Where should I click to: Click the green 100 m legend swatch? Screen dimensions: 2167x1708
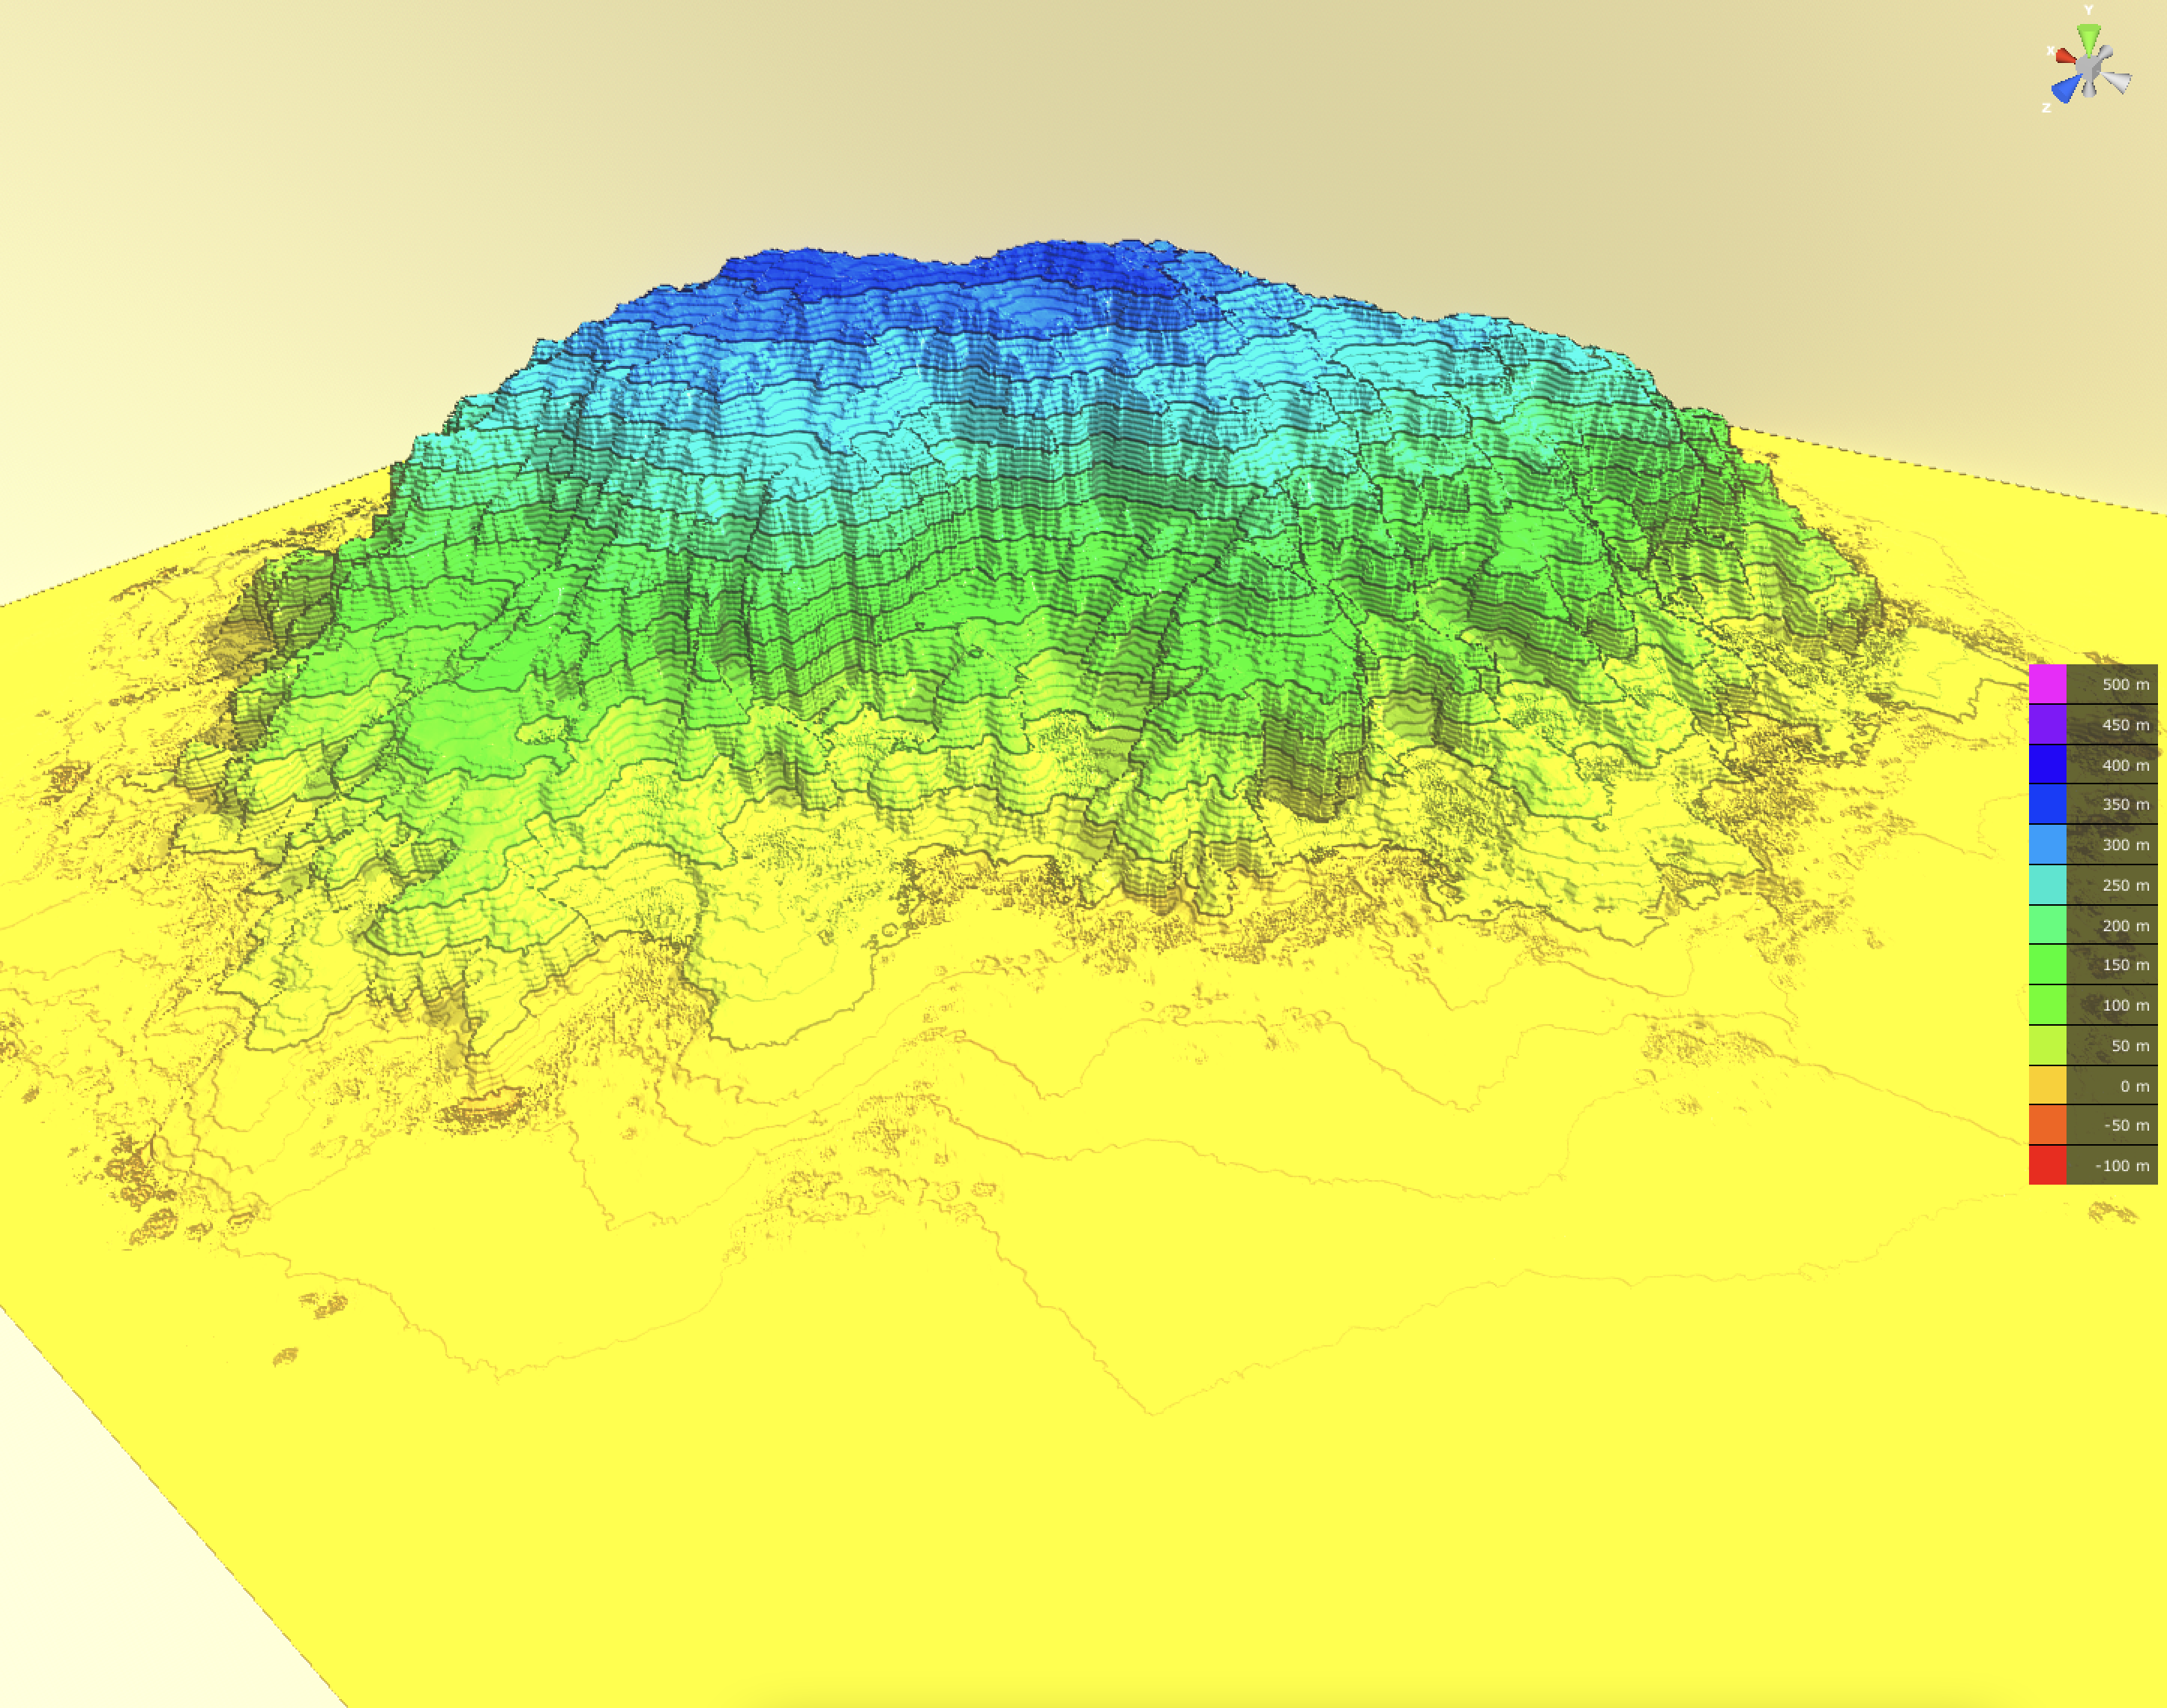tap(2047, 1005)
